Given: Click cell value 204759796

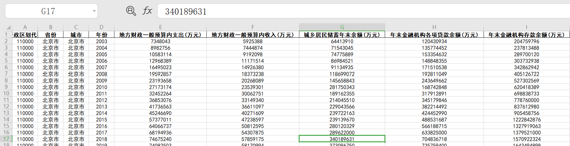Looking at the screenshot, I should tap(526, 41).
